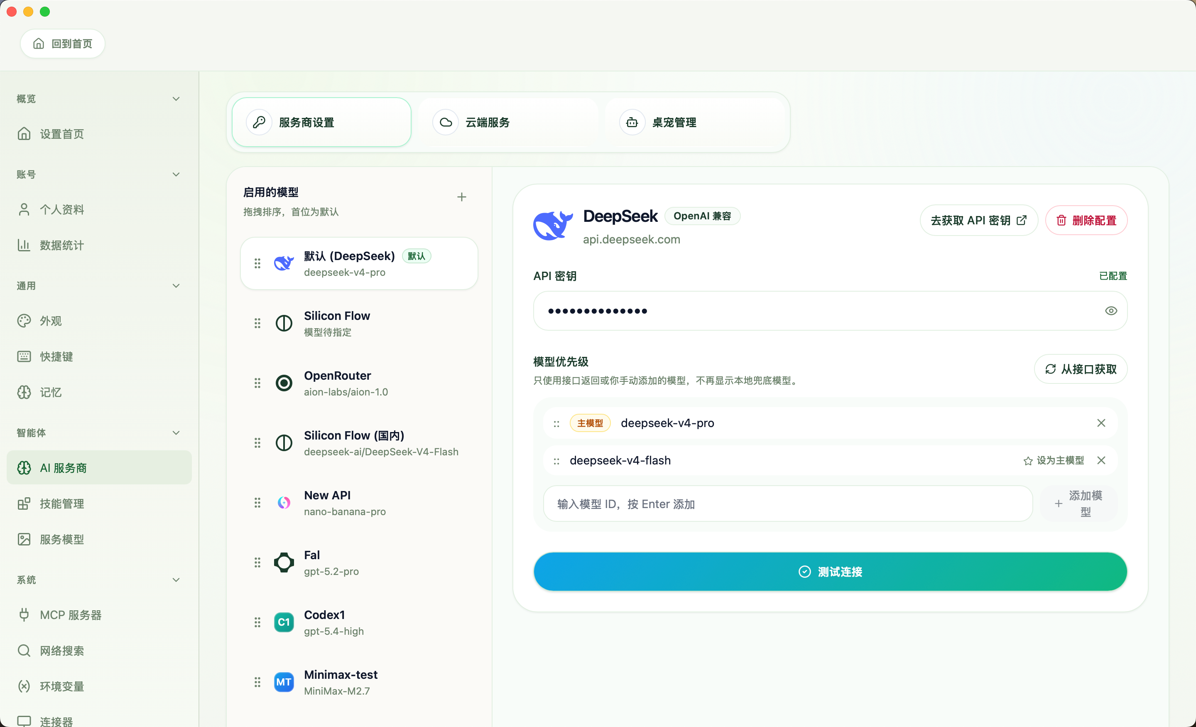This screenshot has width=1196, height=727.
Task: Click the 网络搜索 magnifier icon
Action: pyautogui.click(x=24, y=650)
